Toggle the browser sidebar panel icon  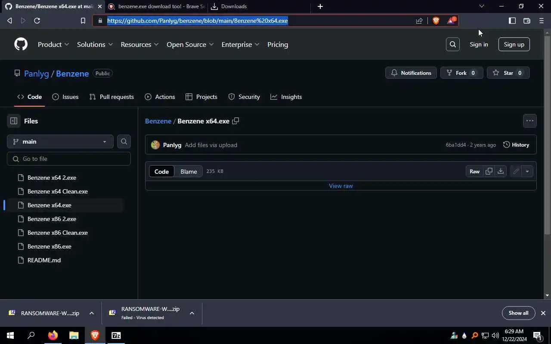point(512,21)
